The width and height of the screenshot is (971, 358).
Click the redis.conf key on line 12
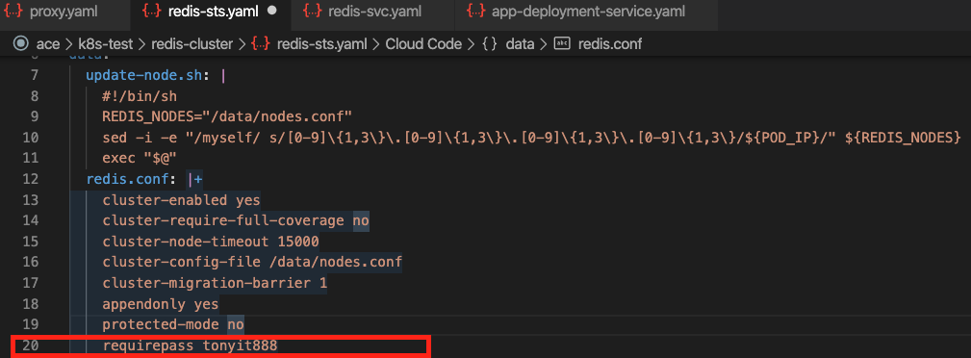pyautogui.click(x=133, y=180)
